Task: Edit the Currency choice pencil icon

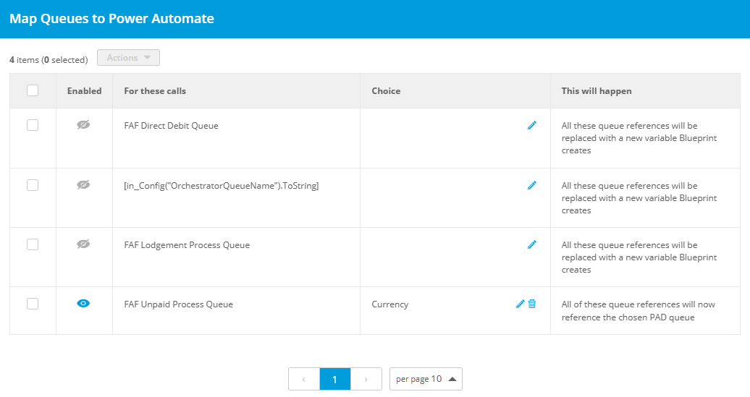Action: (520, 304)
